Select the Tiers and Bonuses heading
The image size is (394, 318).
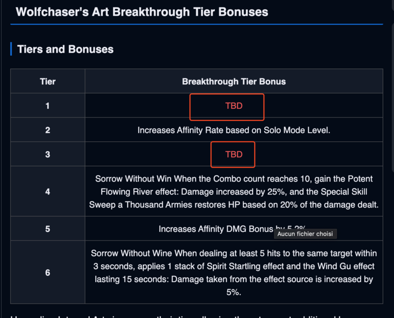pos(65,49)
